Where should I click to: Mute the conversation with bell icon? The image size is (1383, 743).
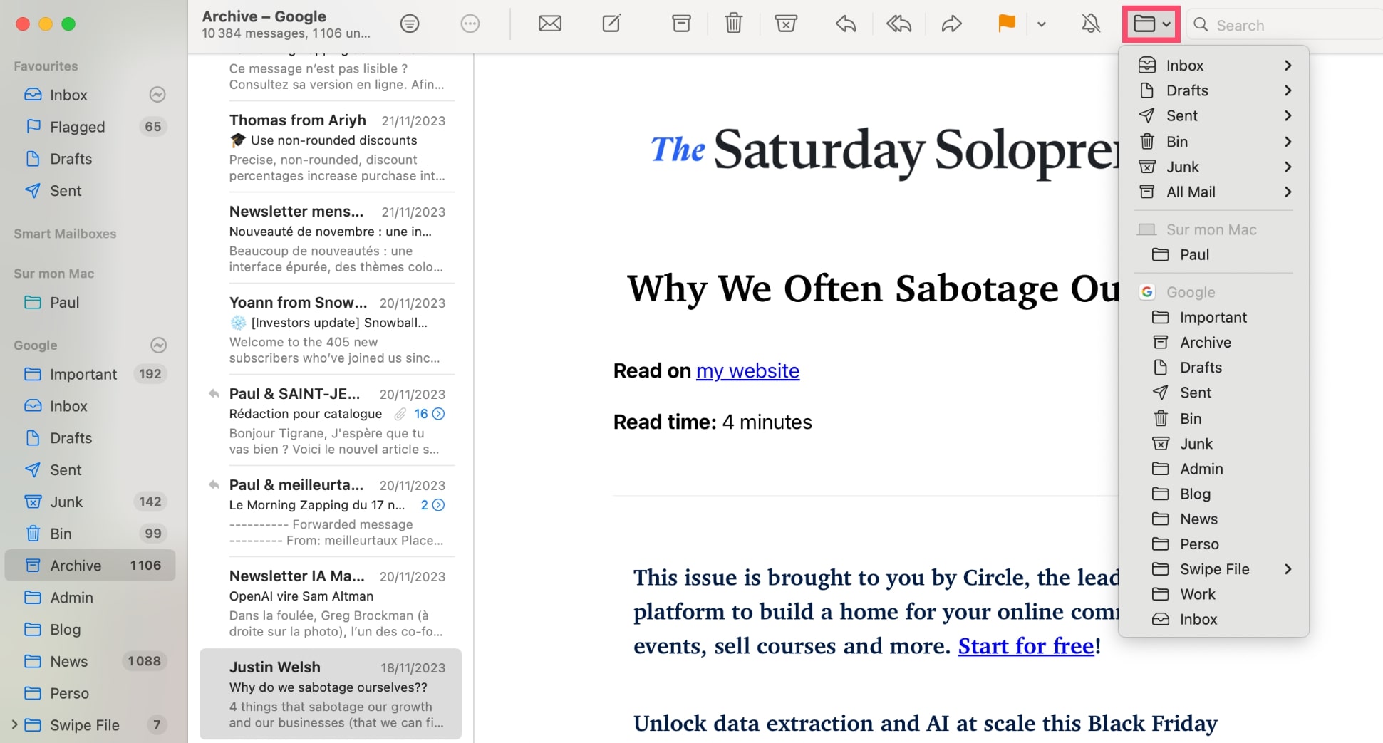click(x=1090, y=24)
